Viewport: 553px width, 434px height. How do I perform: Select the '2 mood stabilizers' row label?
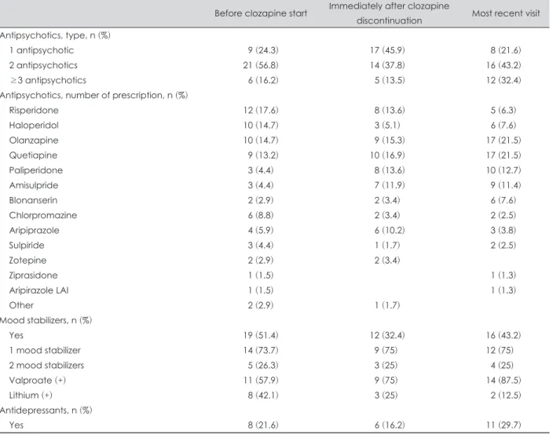point(46,365)
